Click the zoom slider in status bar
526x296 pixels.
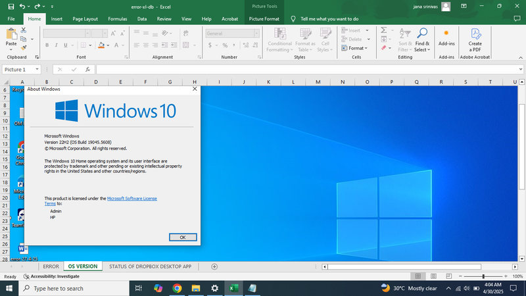coord(483,277)
